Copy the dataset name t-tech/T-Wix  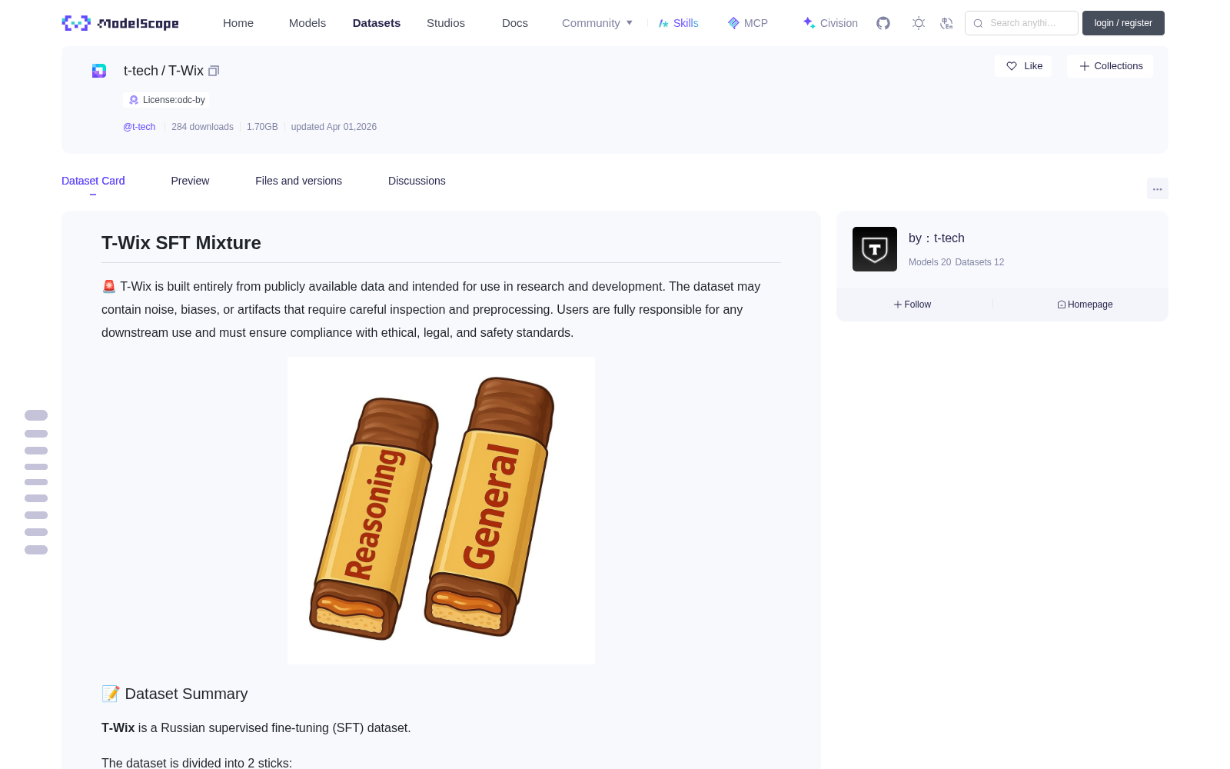pos(214,71)
